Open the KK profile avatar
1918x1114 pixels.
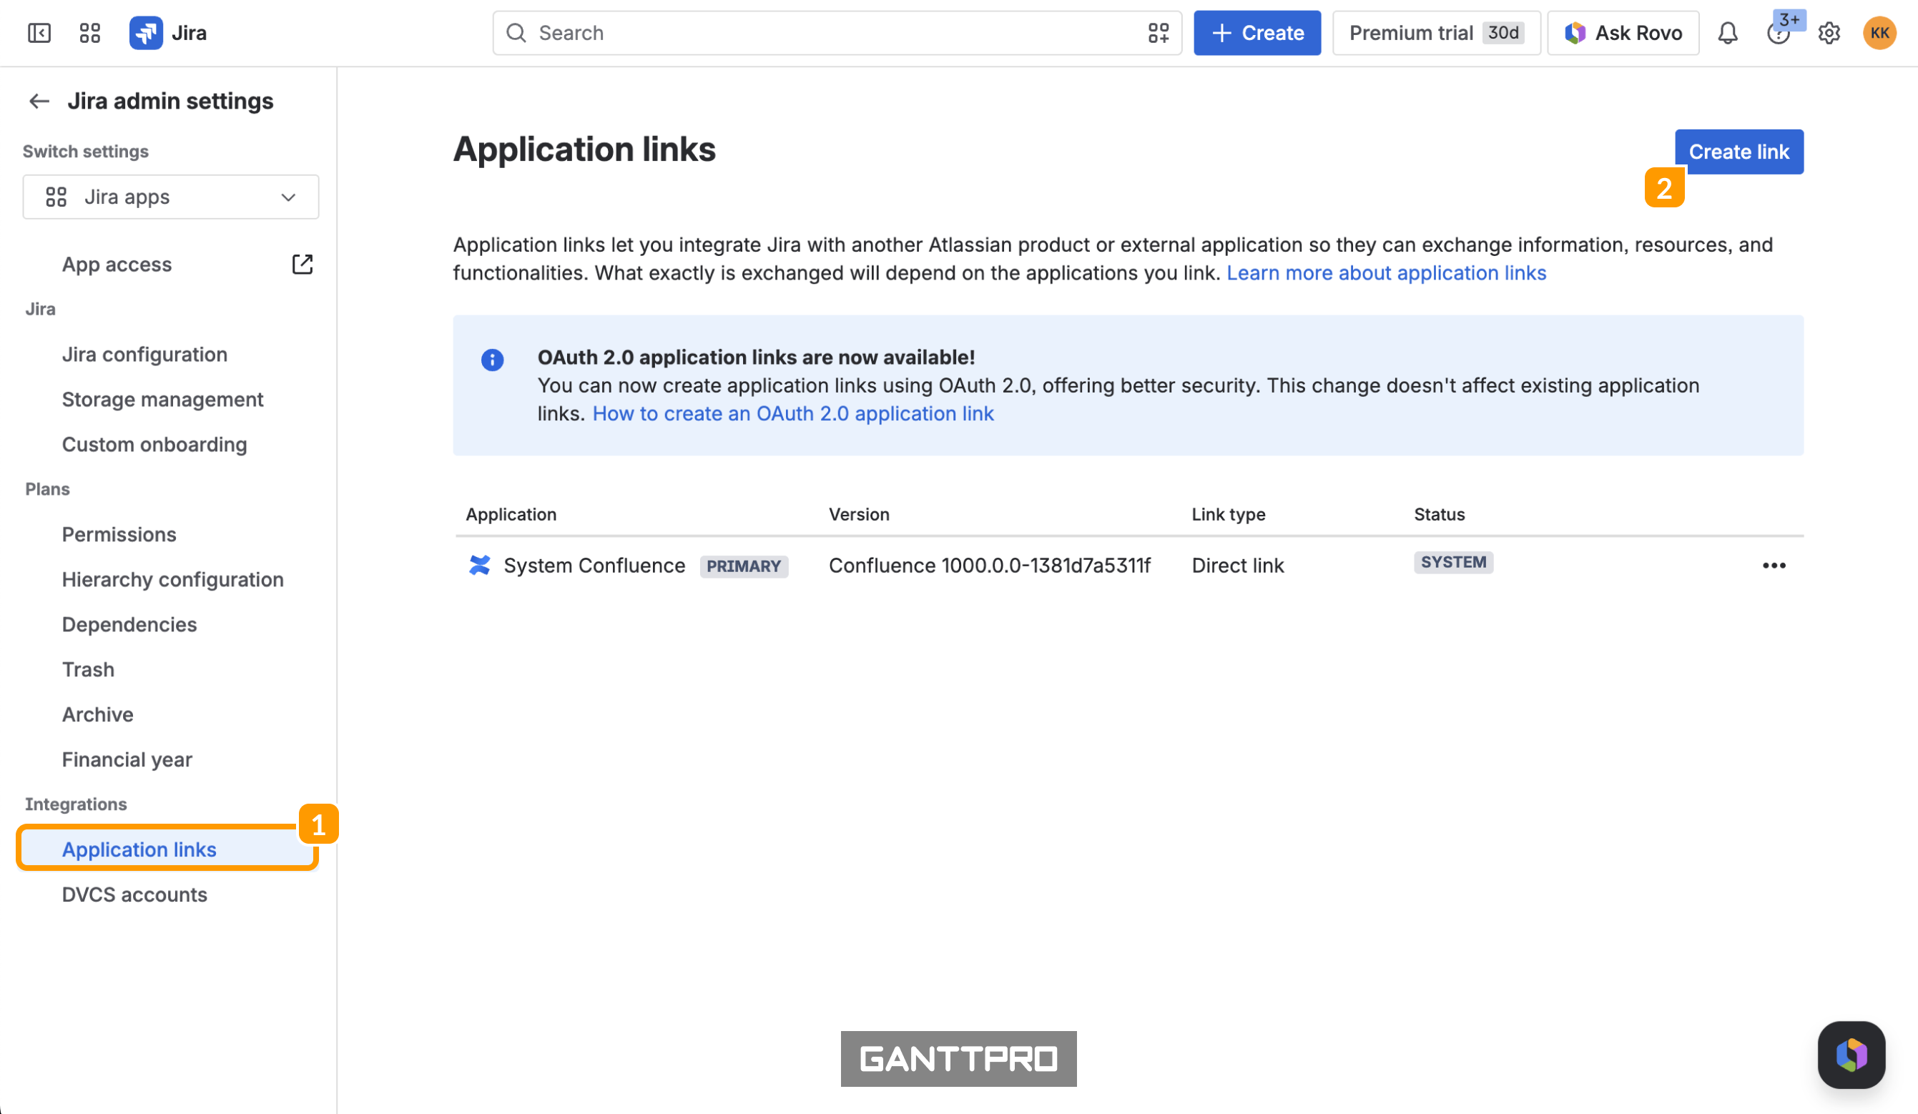pyautogui.click(x=1879, y=33)
